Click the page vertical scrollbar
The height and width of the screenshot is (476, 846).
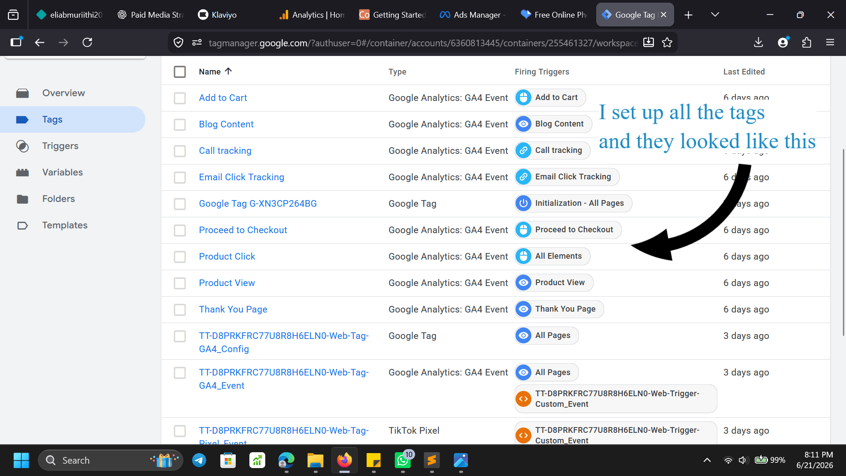(843, 242)
